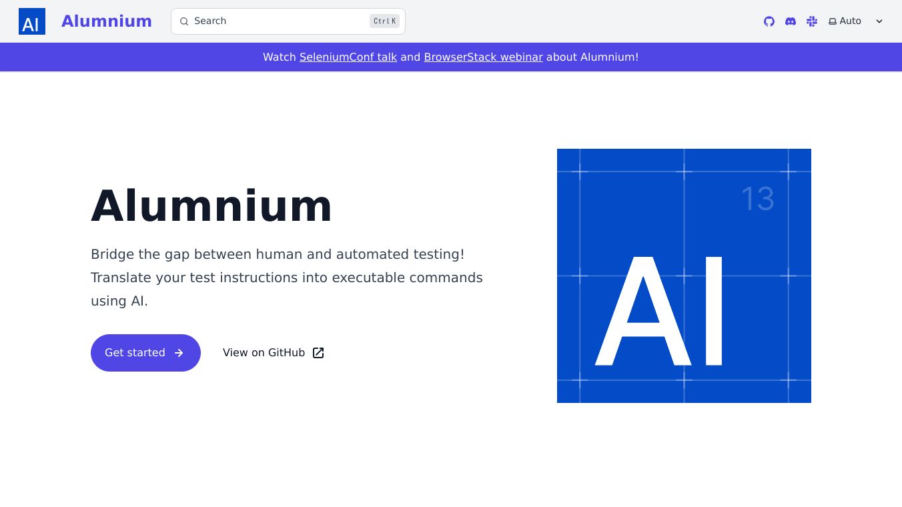Open the Discord icon link

click(791, 21)
